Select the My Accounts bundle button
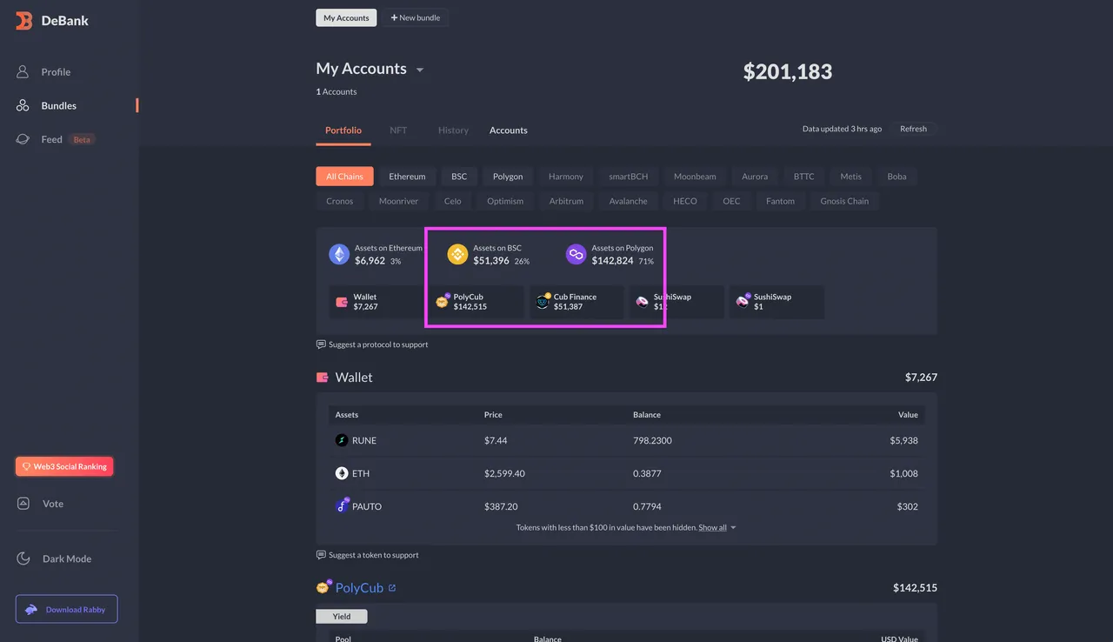Screen dimensions: 1113x642 (x=346, y=17)
